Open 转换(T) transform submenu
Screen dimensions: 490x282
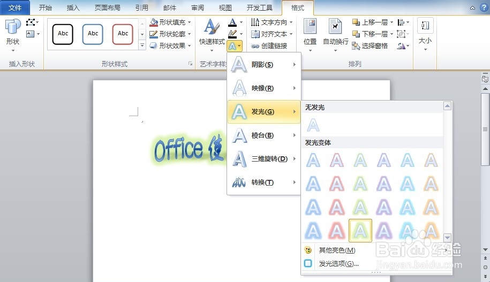(264, 182)
